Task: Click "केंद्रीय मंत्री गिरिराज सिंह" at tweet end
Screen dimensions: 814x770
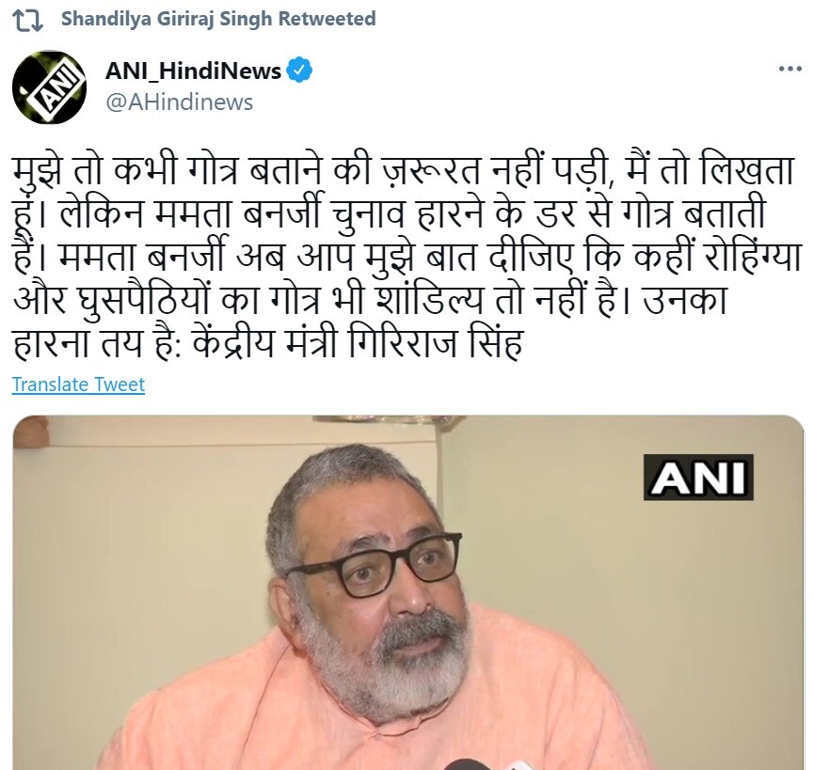Action: pyautogui.click(x=358, y=343)
